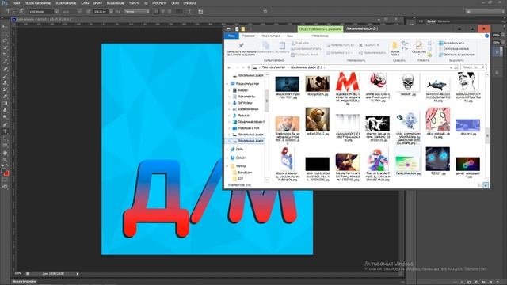
Task: Click Снять выделение in Explorer ribbon
Action: pos(454,49)
